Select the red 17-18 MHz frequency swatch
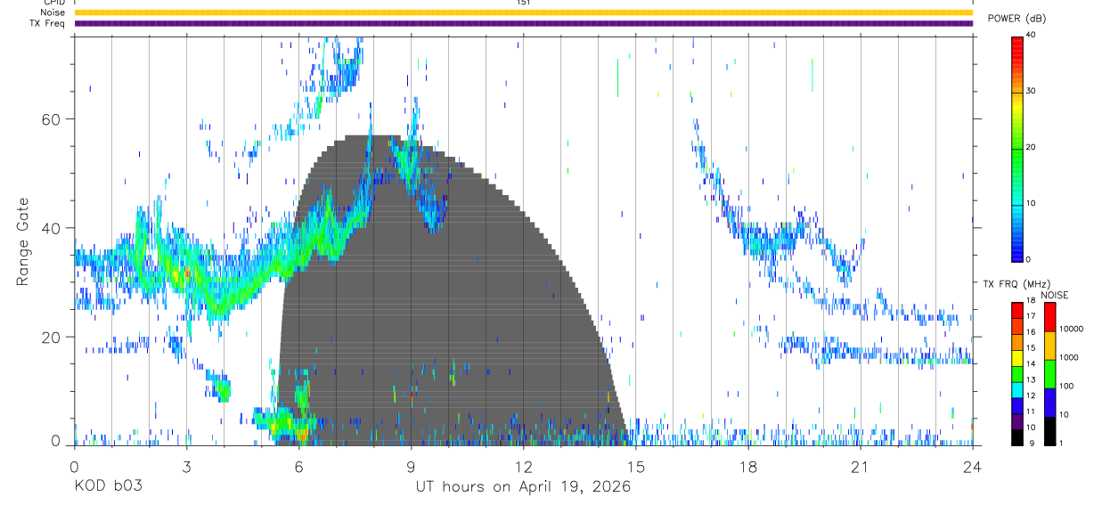Screen dimensions: 1094x505 click(1018, 310)
